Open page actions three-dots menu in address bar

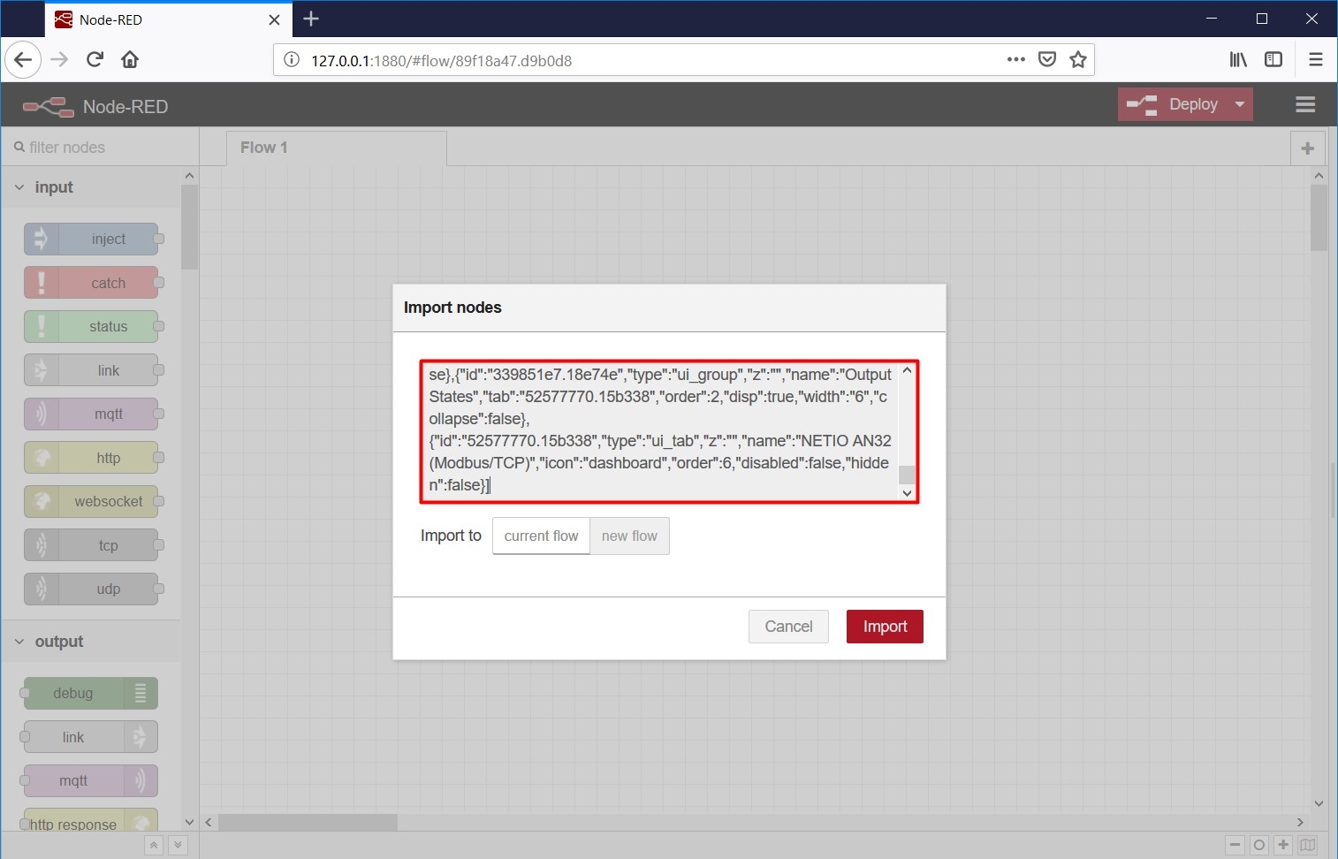pos(1016,60)
